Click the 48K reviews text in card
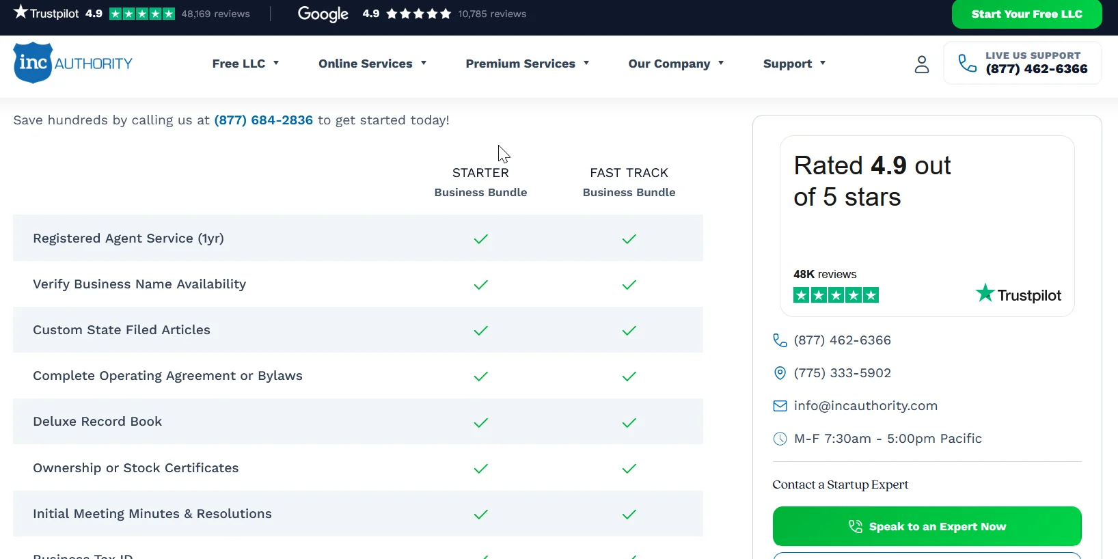 click(x=825, y=274)
